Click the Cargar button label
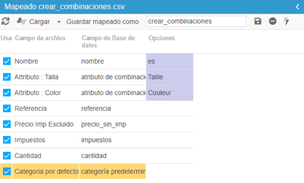 [39, 22]
